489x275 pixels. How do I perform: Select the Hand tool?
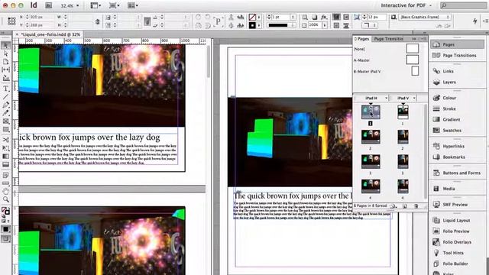[x=5, y=192]
